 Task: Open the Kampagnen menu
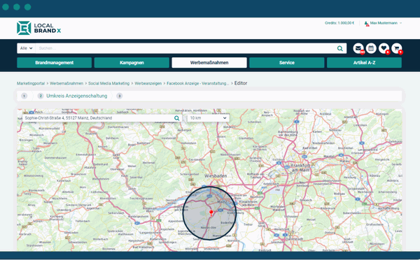coord(132,63)
